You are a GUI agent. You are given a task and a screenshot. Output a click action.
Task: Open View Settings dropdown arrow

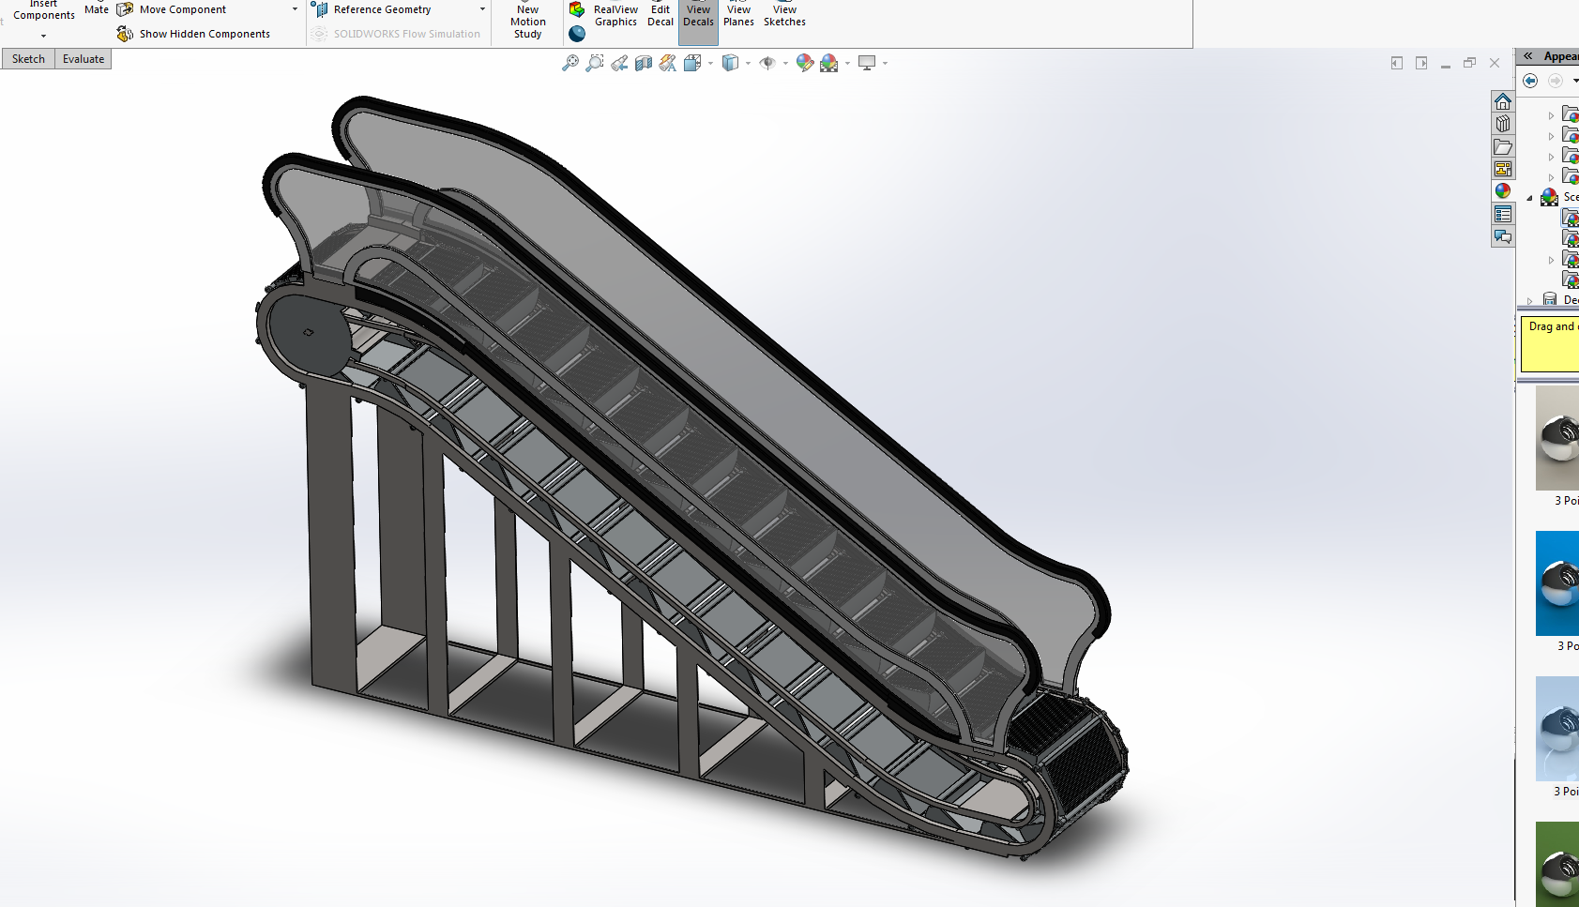pos(885,64)
